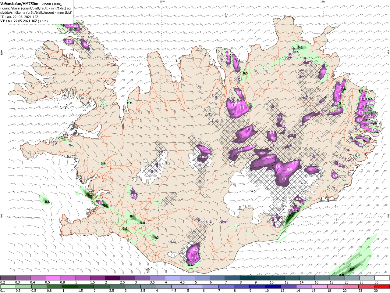Click the black 0.7 value in west Iceland

(x=103, y=164)
